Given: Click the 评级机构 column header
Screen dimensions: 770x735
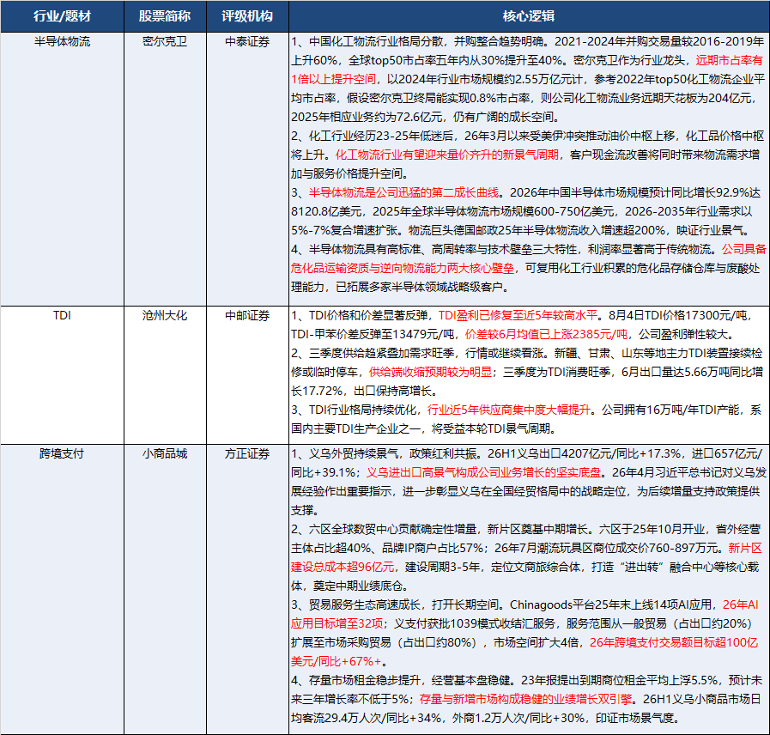Looking at the screenshot, I should coord(247,16).
